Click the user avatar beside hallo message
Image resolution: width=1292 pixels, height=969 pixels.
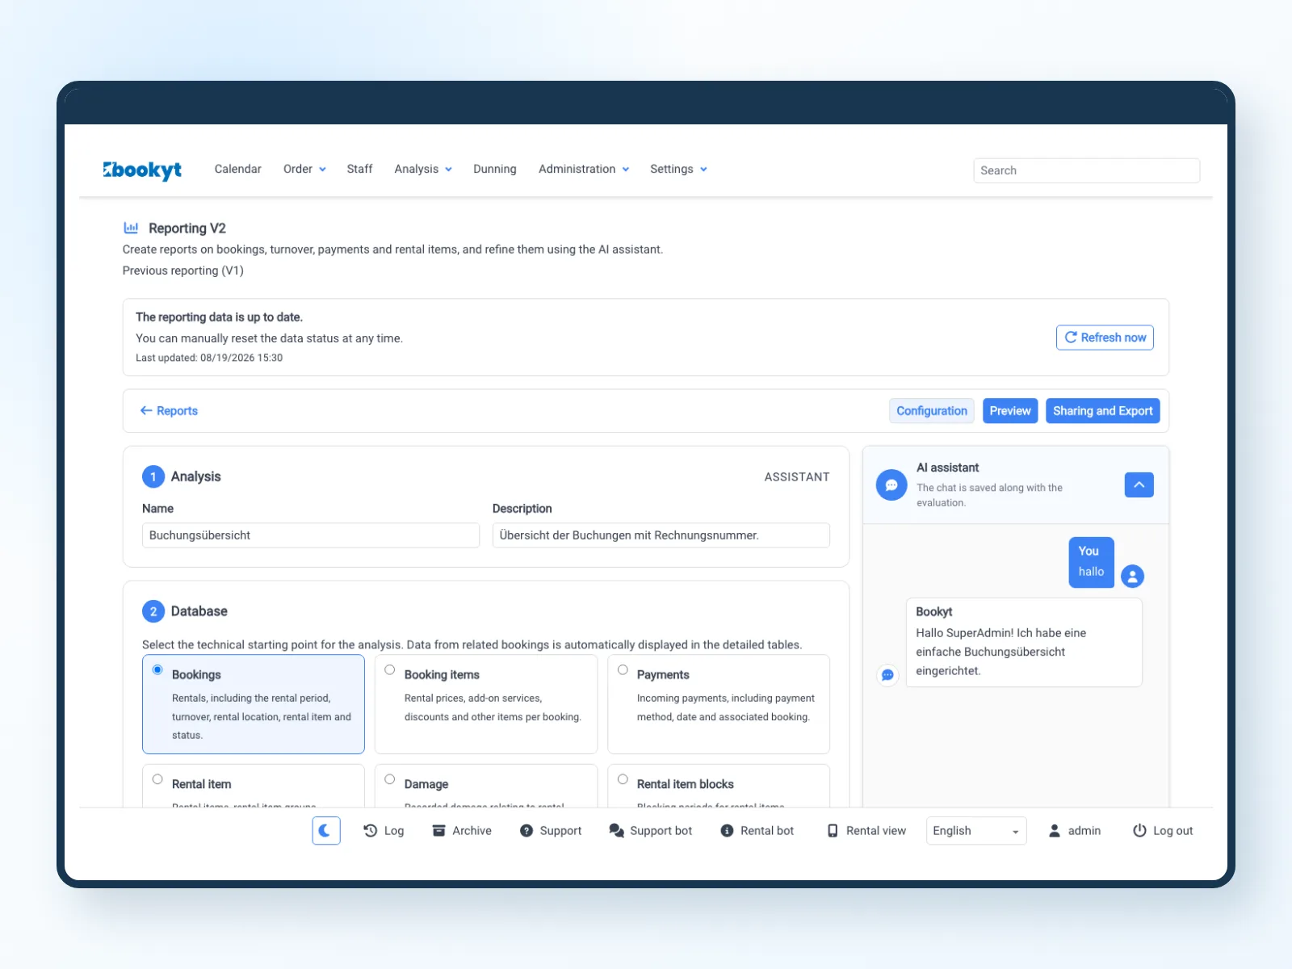pos(1133,576)
